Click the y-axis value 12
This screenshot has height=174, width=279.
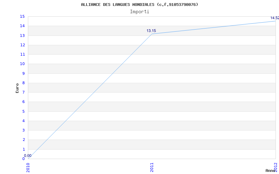[x=22, y=45]
